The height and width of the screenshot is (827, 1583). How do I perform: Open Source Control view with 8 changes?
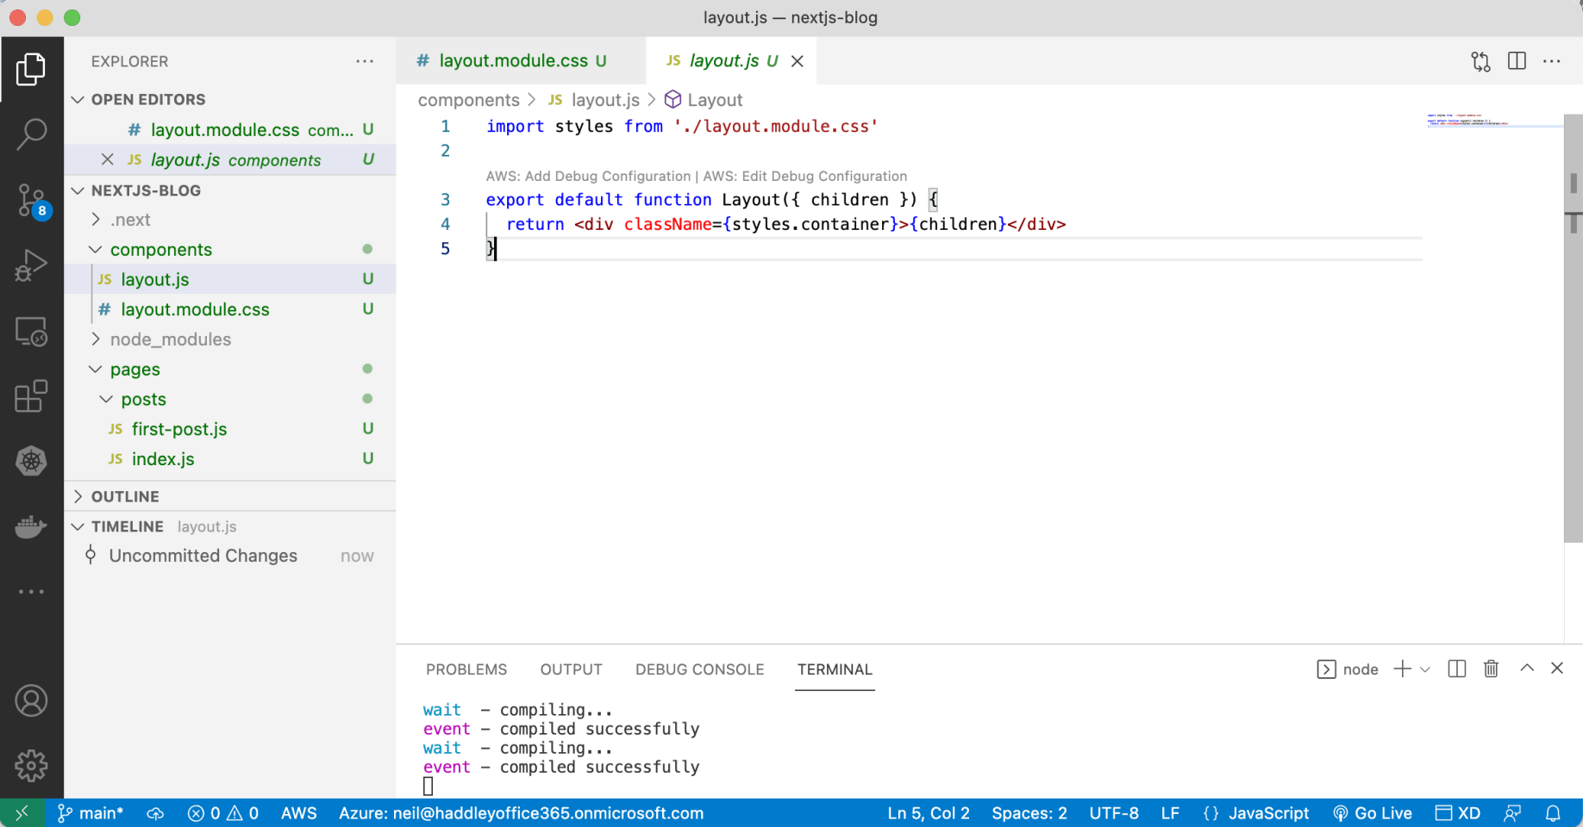point(32,200)
